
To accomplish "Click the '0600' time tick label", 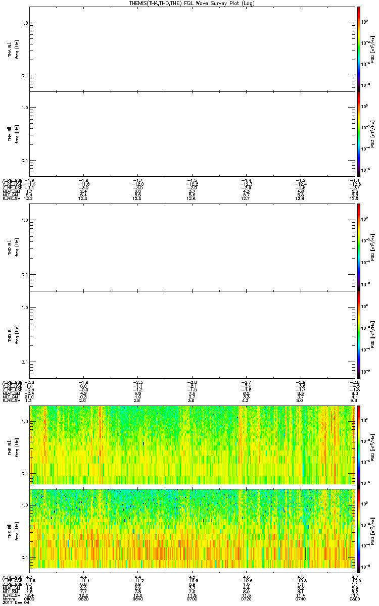I will (x=29, y=598).
